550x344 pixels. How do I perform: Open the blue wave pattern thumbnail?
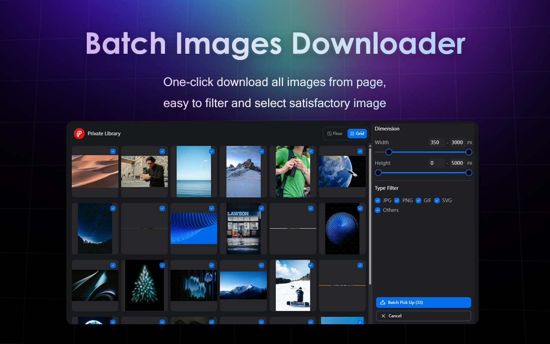pos(194,228)
